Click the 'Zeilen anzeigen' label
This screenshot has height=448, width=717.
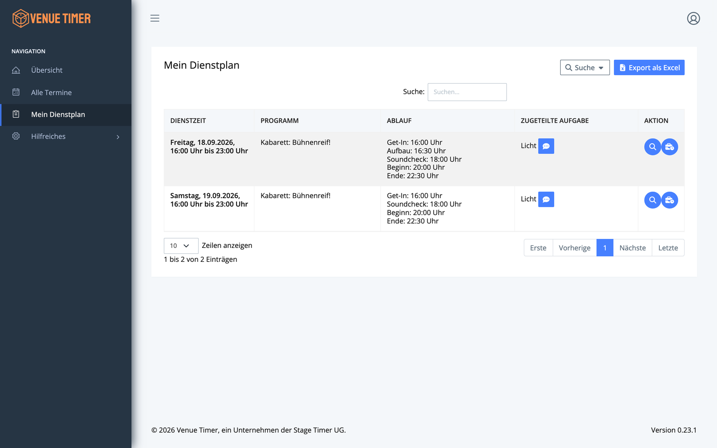coord(227,245)
